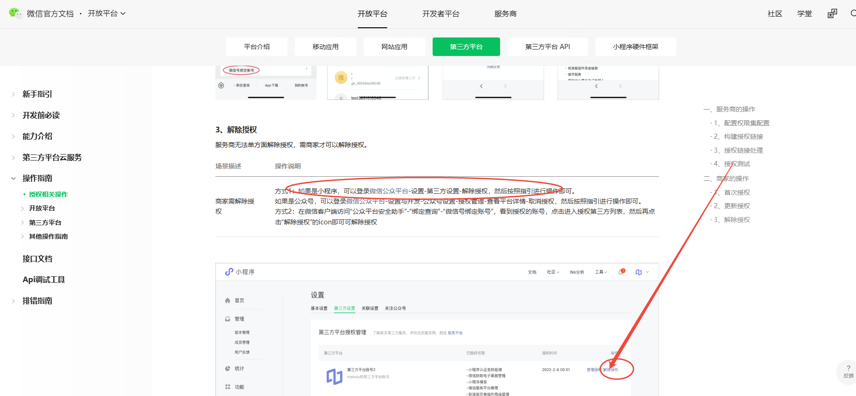Click the 解除授权 link in the screenshot table
The image size is (856, 396).
point(611,370)
